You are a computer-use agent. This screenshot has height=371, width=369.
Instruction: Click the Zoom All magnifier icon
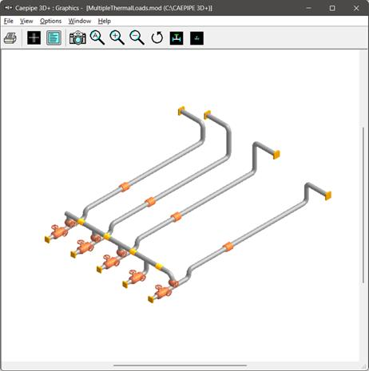[97, 37]
